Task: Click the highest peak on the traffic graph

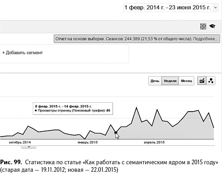Action: [136, 107]
